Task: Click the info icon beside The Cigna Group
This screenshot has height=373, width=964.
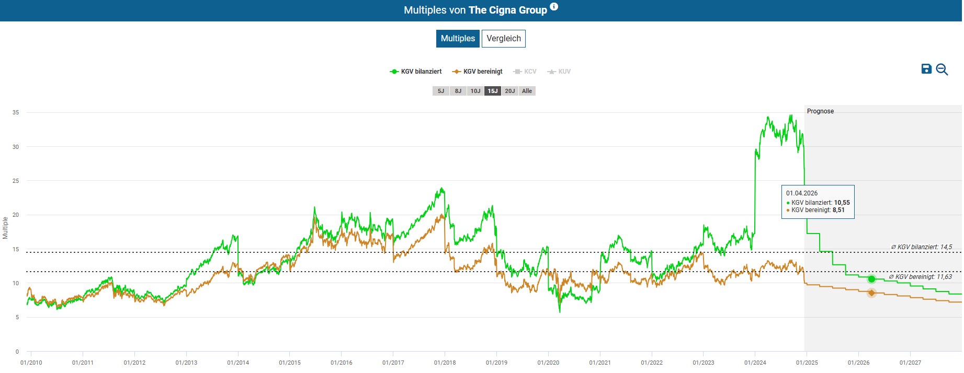Action: tap(554, 7)
